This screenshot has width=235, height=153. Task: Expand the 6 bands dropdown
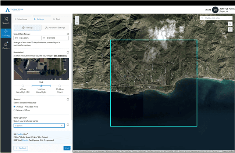click(39, 125)
